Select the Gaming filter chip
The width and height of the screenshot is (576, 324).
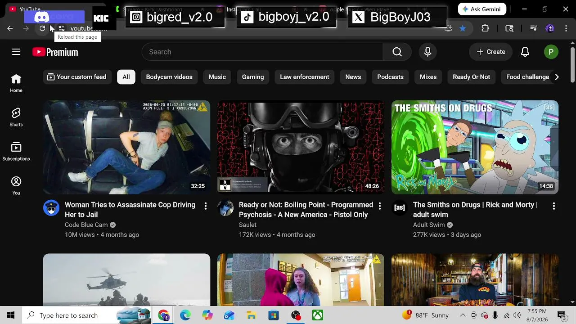[x=253, y=77]
